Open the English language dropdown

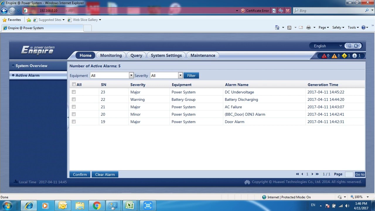(x=328, y=46)
